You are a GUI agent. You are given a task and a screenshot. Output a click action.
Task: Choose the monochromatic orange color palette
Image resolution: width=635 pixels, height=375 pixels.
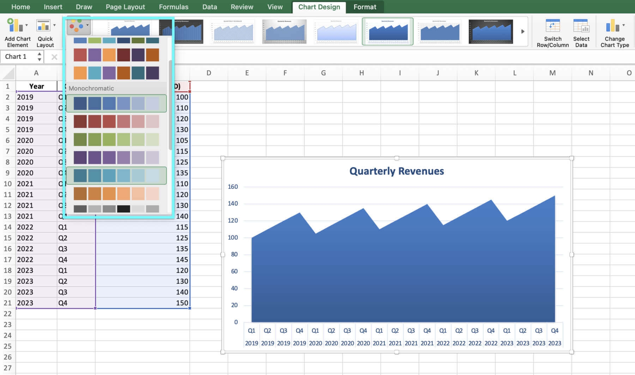click(116, 193)
